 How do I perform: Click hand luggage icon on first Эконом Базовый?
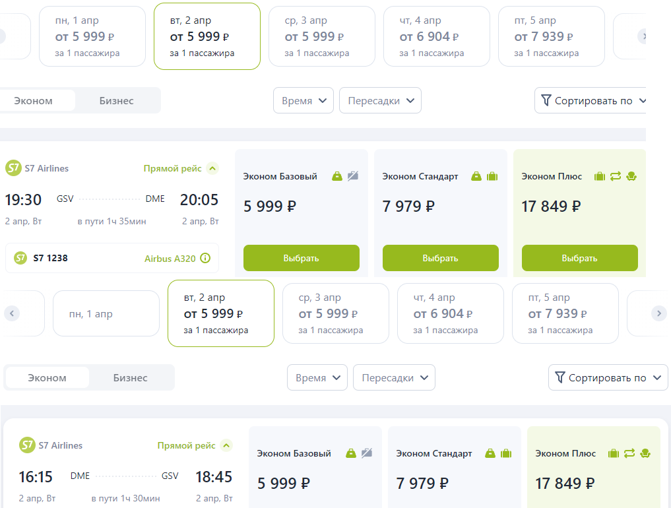(x=337, y=176)
